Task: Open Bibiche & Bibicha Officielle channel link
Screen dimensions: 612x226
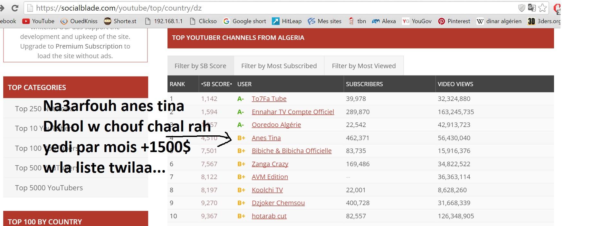Action: (292, 151)
